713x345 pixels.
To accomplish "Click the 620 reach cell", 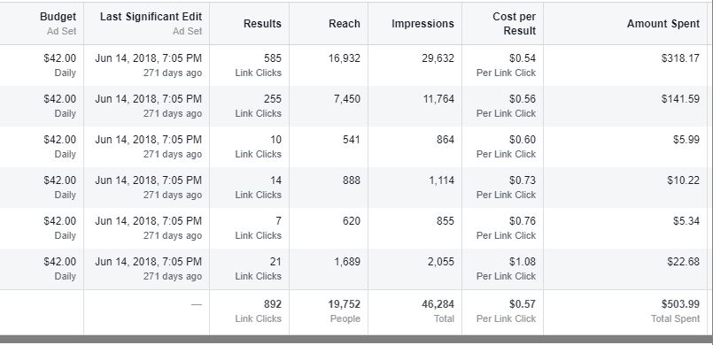I will click(x=352, y=221).
